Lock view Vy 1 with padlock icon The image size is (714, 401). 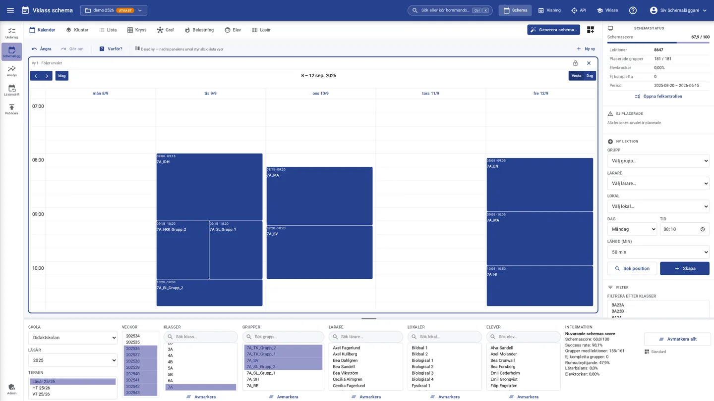pos(575,63)
